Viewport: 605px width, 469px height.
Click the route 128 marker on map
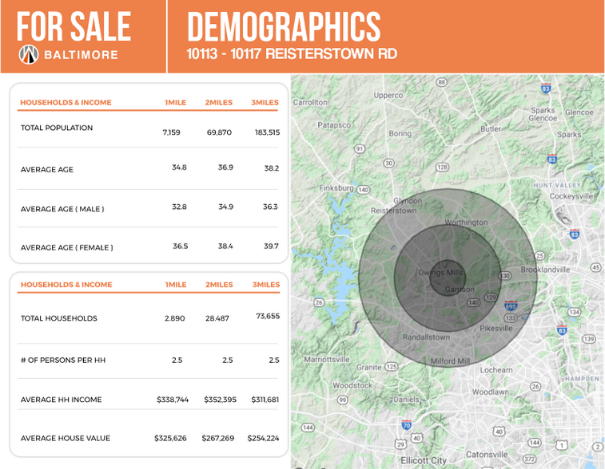tap(442, 167)
